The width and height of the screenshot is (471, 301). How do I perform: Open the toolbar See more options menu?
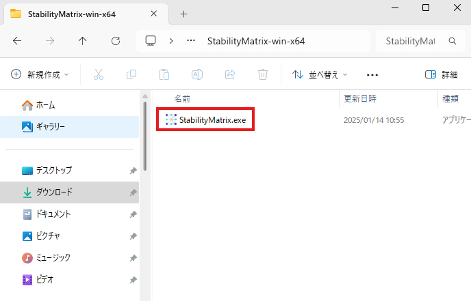[372, 74]
